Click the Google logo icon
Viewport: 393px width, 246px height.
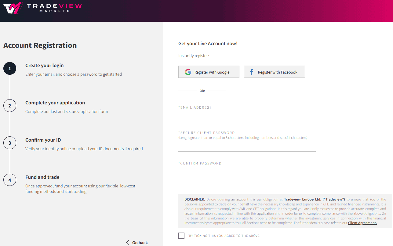pos(188,72)
